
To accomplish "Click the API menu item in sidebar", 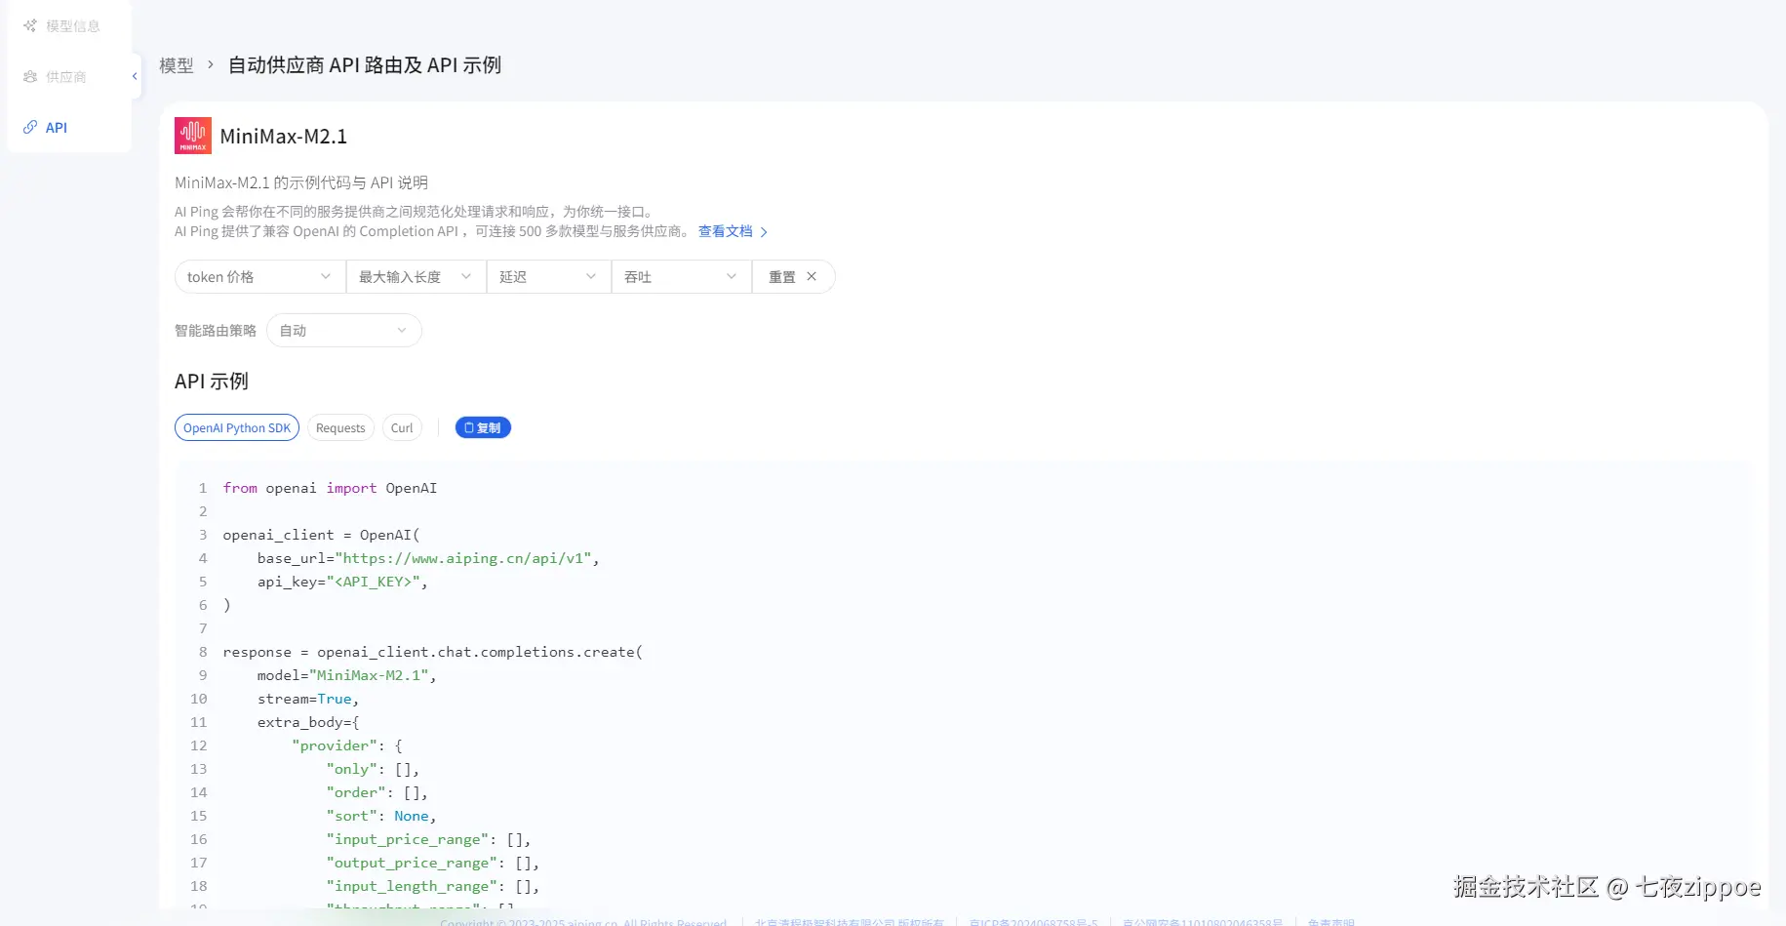I will (57, 128).
